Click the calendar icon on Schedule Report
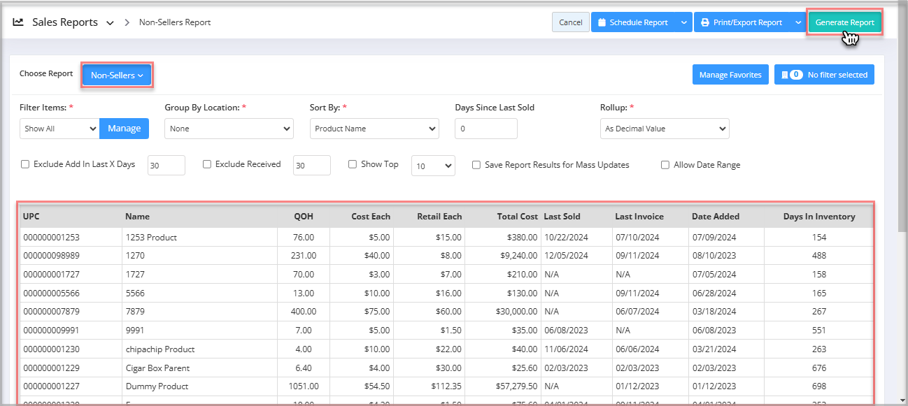Image resolution: width=908 pixels, height=406 pixels. [602, 22]
